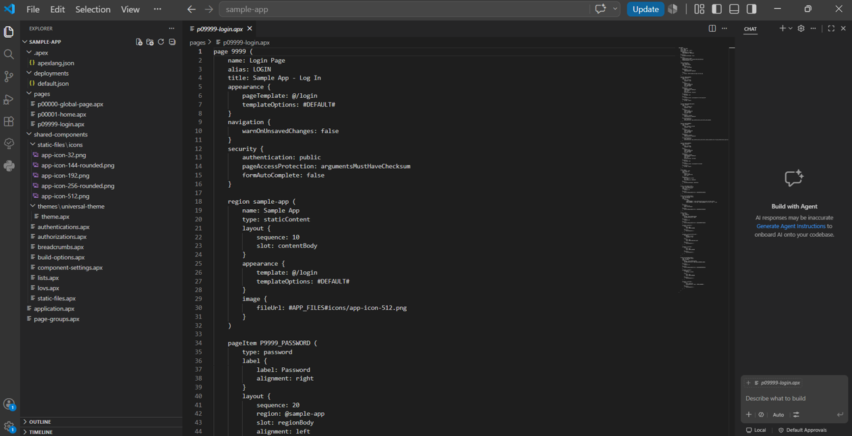Open Generate Agent Instructions link
This screenshot has width=852, height=436.
tap(791, 226)
